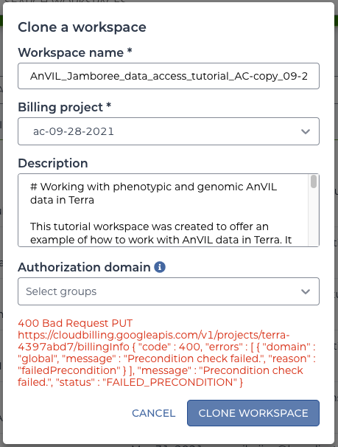Focus the Workspace name text field

point(169,76)
